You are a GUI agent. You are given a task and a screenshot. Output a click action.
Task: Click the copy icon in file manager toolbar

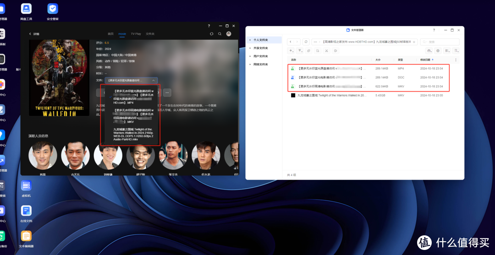(x=309, y=51)
